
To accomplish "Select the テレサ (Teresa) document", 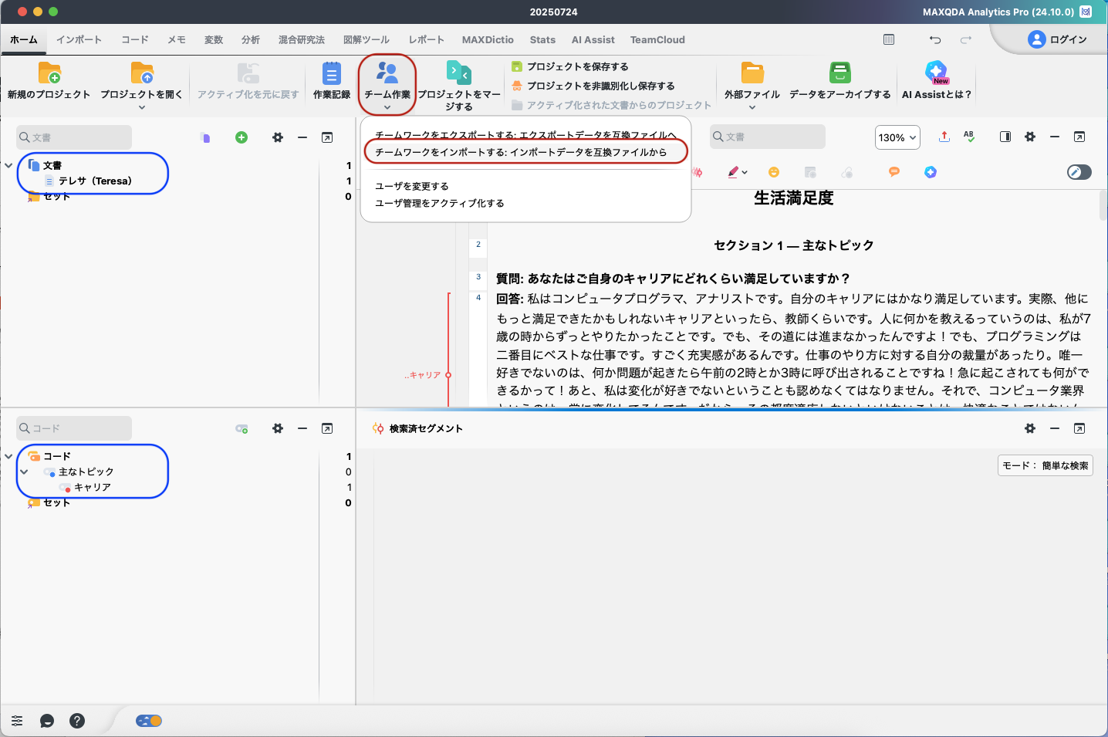I will [95, 181].
